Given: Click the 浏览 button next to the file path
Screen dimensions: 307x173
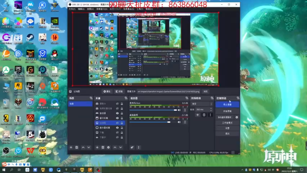Looking at the screenshot, I should 205,91.
